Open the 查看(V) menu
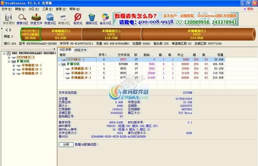Image resolution: width=258 pixels, height=166 pixels. [61, 9]
